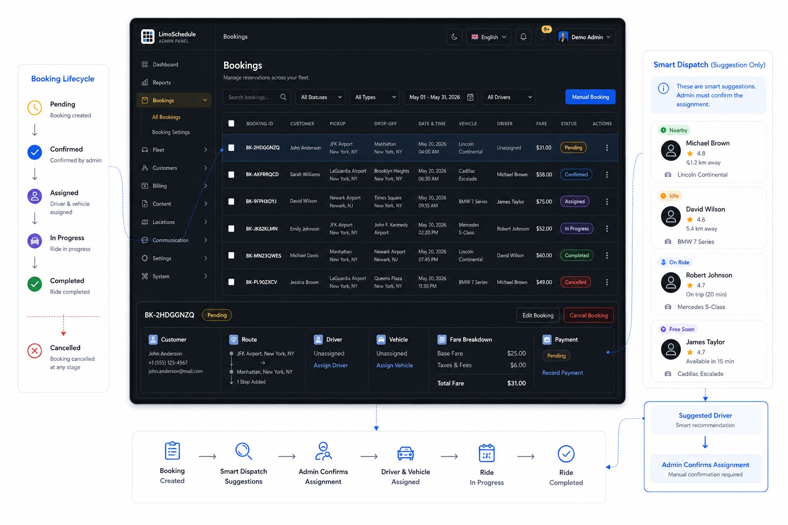
Task: Click the Locations map icon
Action: coord(145,222)
